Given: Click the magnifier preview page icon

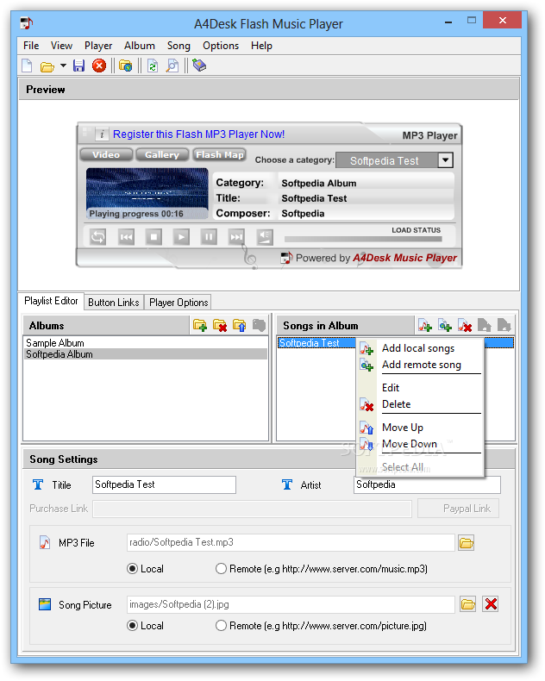Looking at the screenshot, I should coord(172,66).
